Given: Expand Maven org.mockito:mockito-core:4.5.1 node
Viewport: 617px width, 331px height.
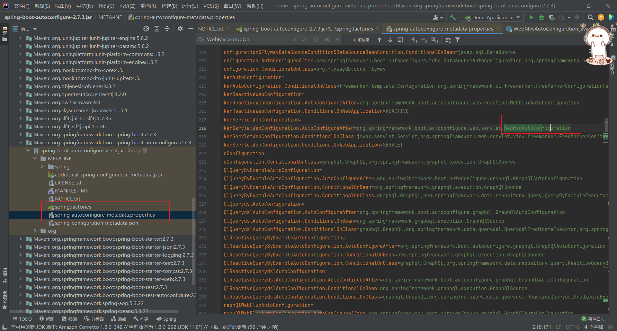Looking at the screenshot, I should click(x=21, y=70).
